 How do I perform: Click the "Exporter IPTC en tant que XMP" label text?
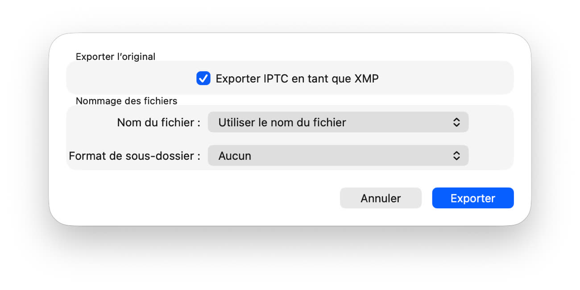point(297,79)
